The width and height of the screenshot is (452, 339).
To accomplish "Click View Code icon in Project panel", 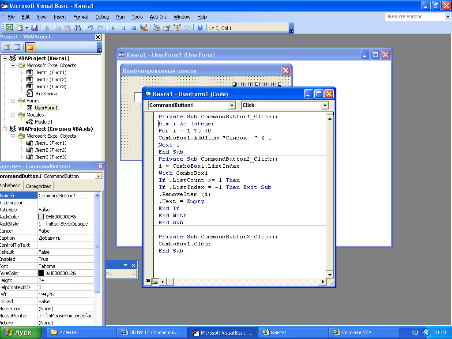I will coord(7,47).
